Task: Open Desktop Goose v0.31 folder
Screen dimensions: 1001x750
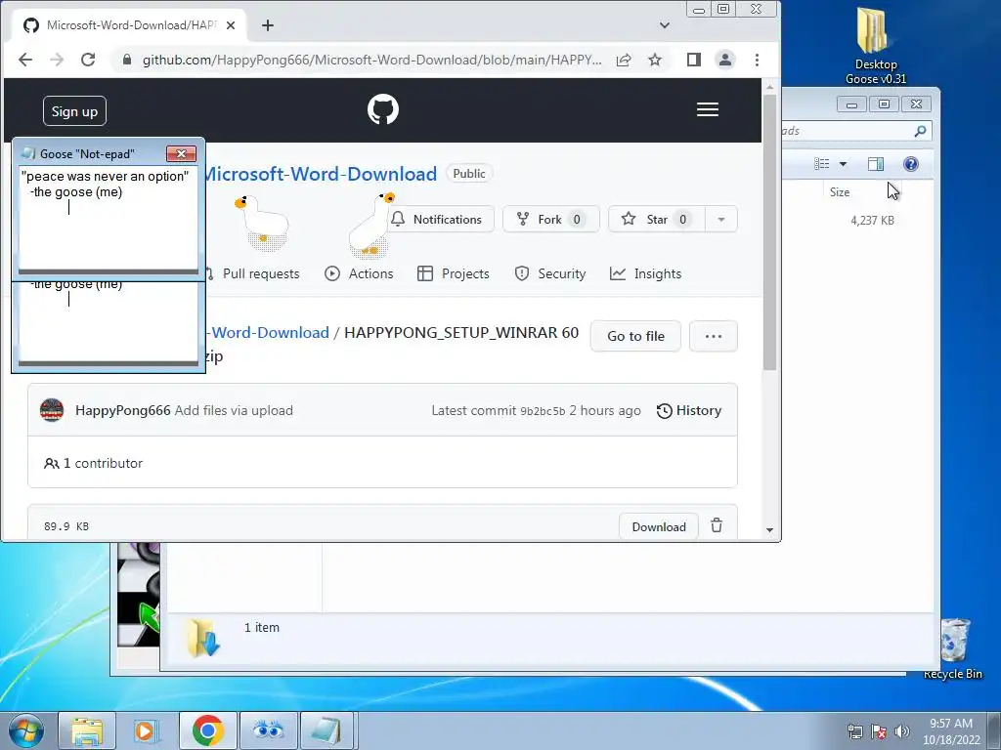Action: 875,46
